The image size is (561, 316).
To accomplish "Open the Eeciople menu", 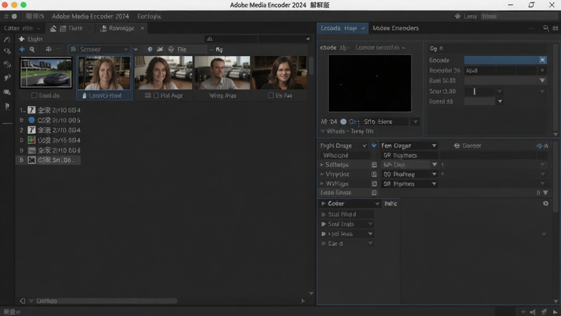I will point(149,16).
